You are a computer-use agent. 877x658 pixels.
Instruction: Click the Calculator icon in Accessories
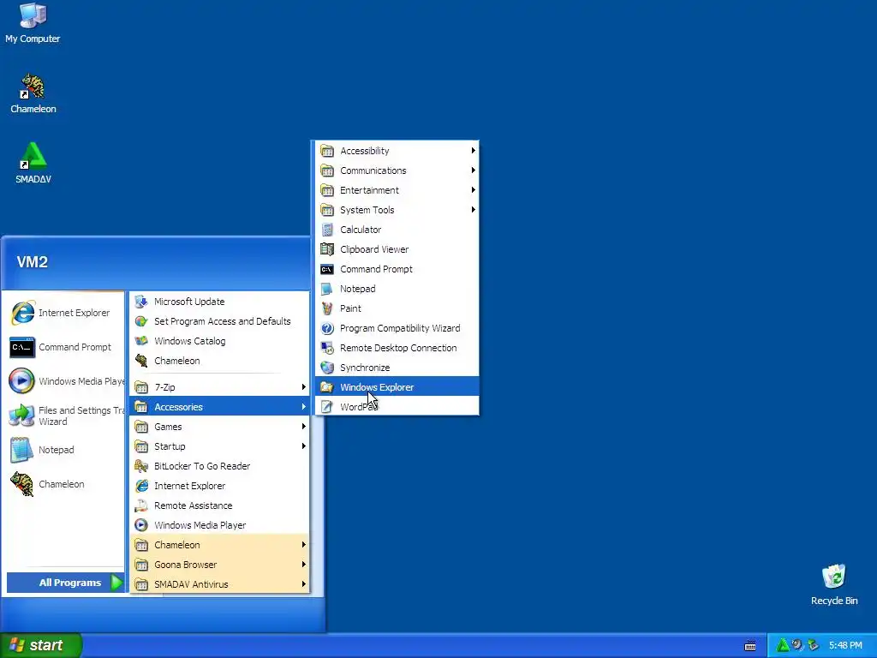tap(327, 230)
